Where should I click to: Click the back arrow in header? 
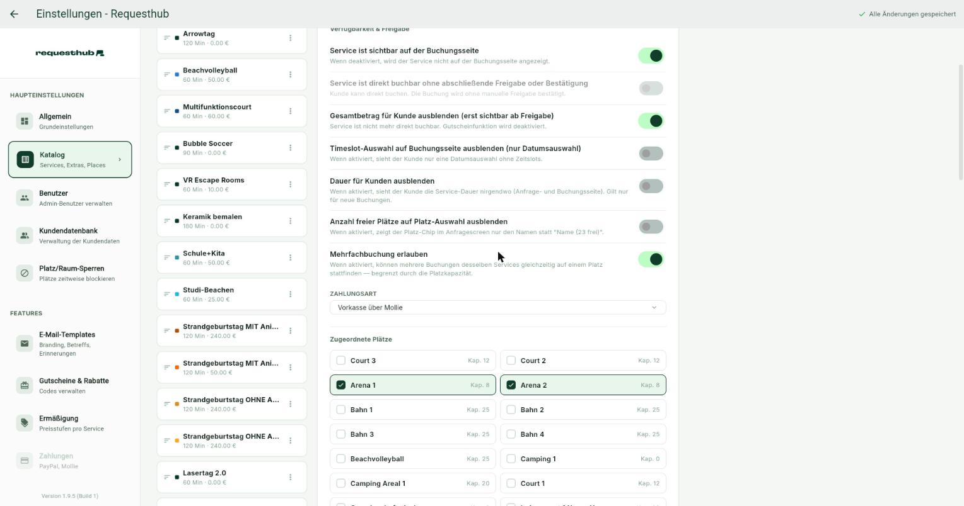click(x=14, y=14)
